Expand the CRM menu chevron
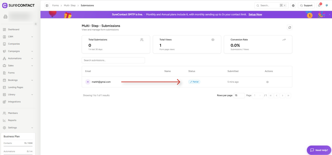332x155 pixels. point(32,37)
